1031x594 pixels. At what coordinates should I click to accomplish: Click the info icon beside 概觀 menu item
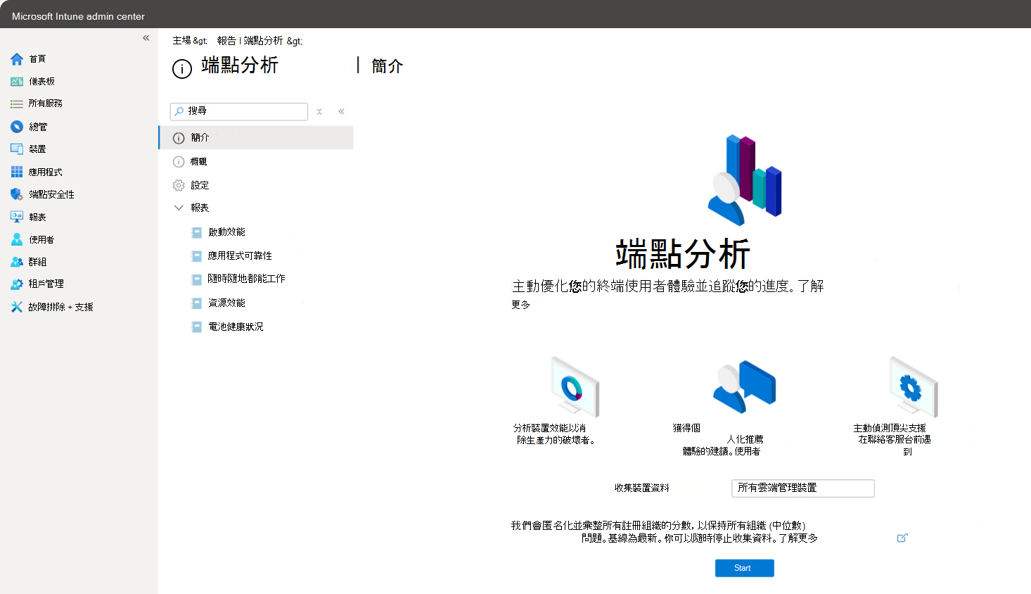click(x=179, y=162)
